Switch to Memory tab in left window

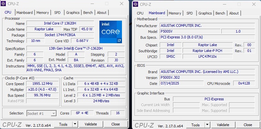[x=43, y=13]
